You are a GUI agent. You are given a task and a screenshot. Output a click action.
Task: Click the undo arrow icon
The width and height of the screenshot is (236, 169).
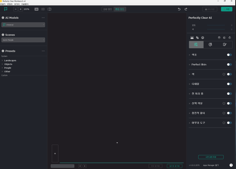pyautogui.click(x=179, y=9)
